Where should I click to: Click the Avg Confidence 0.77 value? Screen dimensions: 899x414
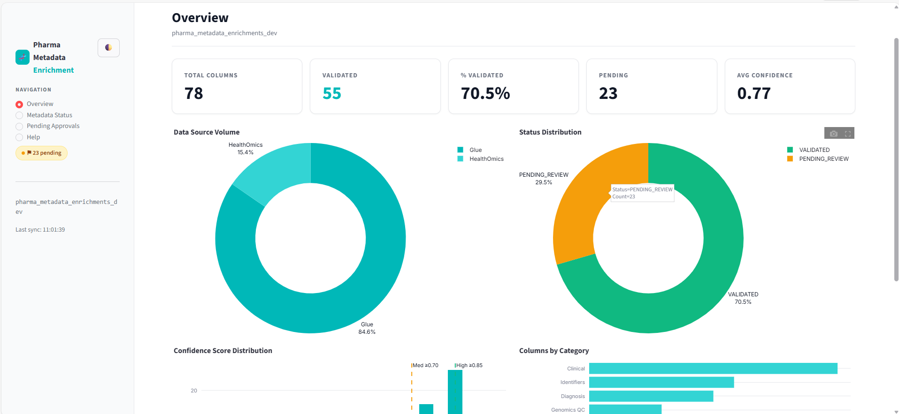pos(754,93)
